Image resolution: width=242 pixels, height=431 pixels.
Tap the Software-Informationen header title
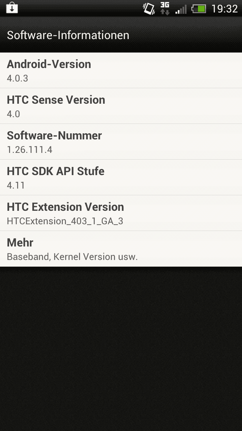click(x=68, y=36)
